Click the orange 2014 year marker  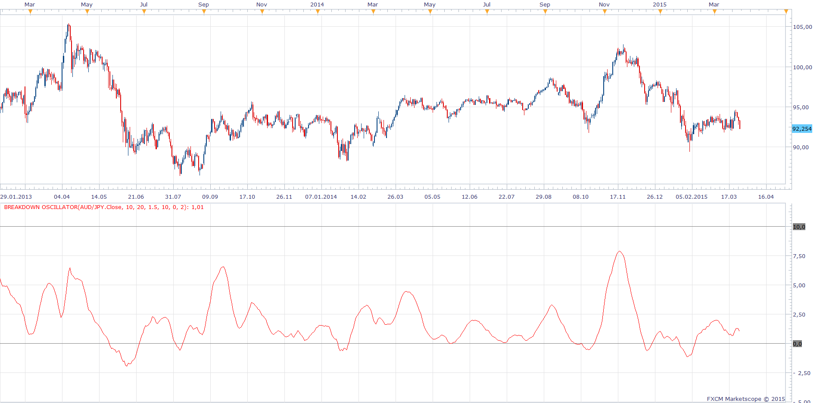click(x=318, y=12)
